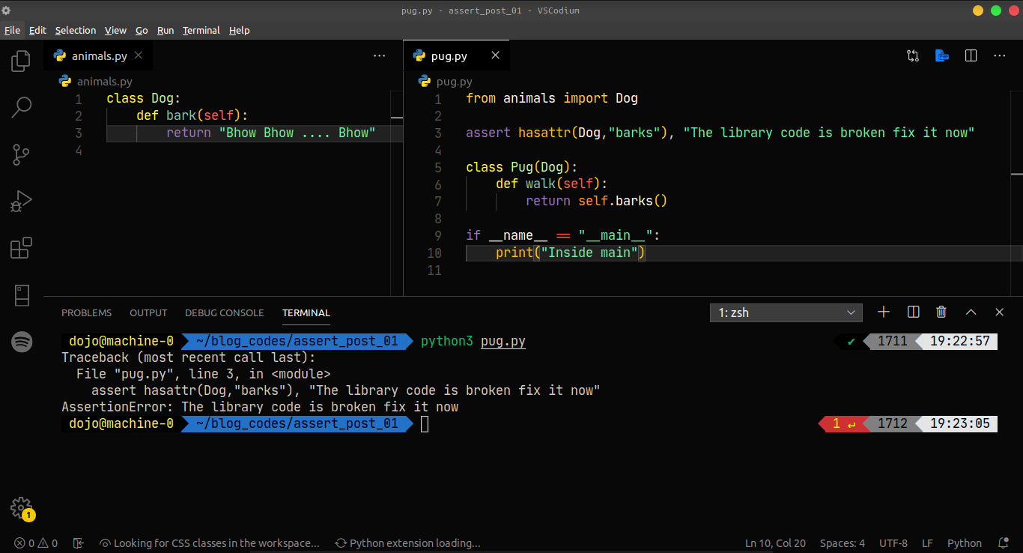Image resolution: width=1023 pixels, height=553 pixels.
Task: Open the Search view in activity bar
Action: tap(21, 107)
